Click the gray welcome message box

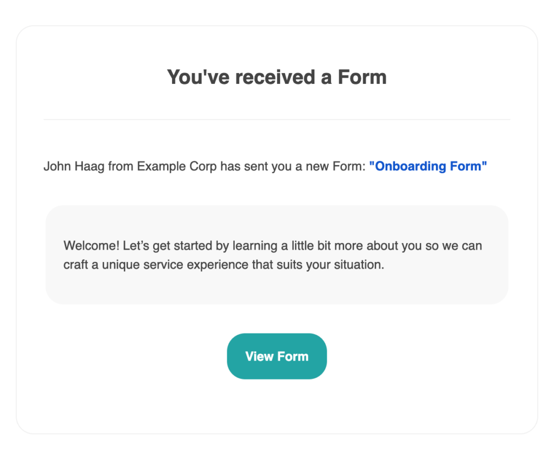pos(276,254)
